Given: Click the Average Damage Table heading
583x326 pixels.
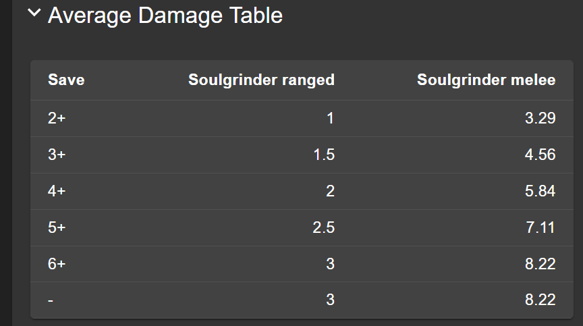Looking at the screenshot, I should point(165,15).
